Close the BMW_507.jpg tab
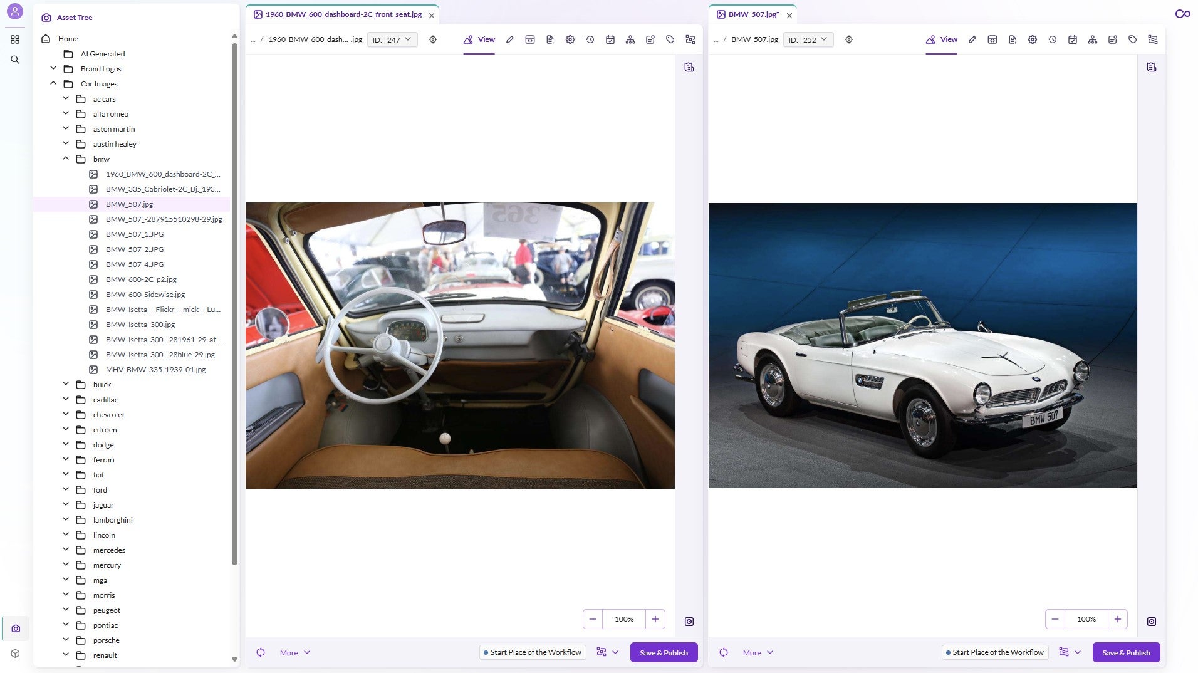The height and width of the screenshot is (673, 1198). 789,16
